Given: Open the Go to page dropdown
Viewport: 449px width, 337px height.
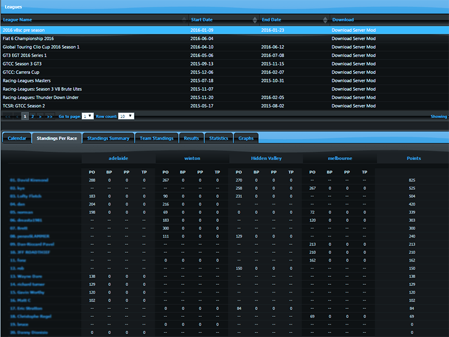Looking at the screenshot, I should point(88,116).
